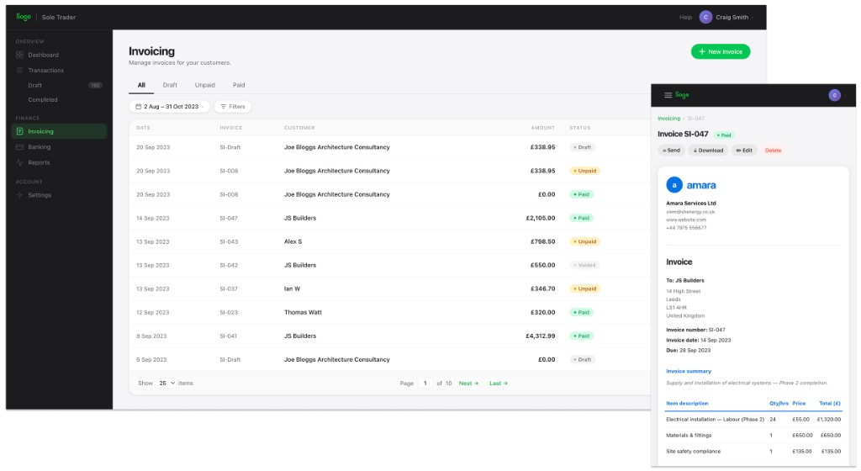Click Edit button on Invoice SI-047
Image resolution: width=861 pixels, height=471 pixels.
[x=744, y=151]
